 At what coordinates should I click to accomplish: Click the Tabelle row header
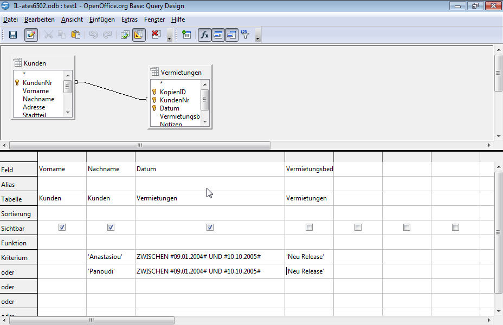coord(18,199)
